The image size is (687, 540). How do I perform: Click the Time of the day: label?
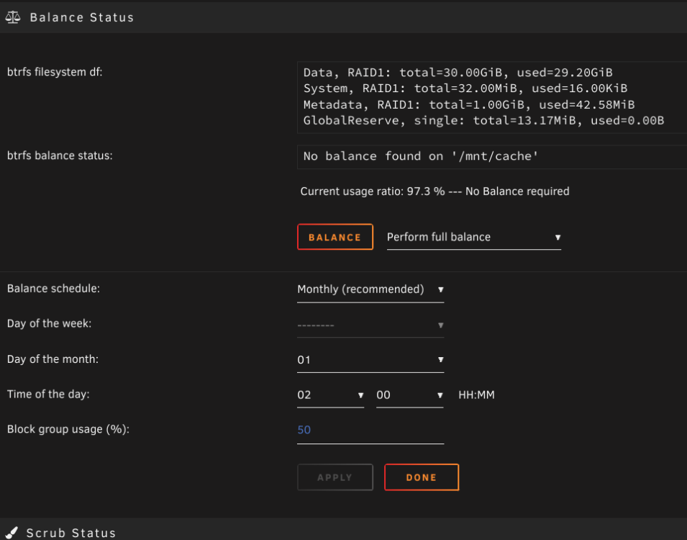48,394
